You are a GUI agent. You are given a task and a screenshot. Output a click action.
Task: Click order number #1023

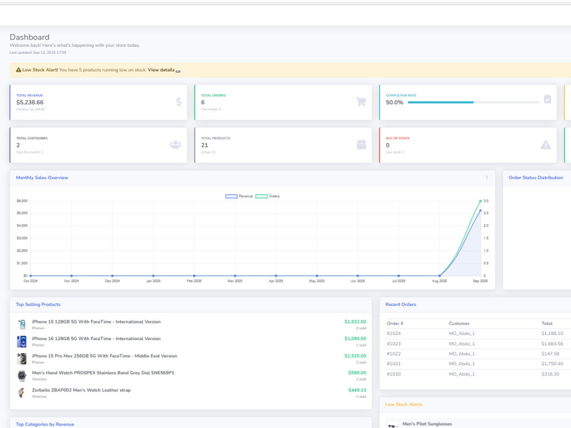393,344
